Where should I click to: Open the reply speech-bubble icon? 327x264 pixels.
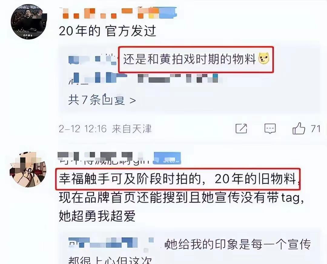click(x=270, y=129)
